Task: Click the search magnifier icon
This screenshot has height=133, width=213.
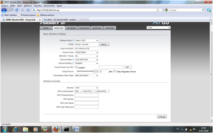Action: pyautogui.click(x=203, y=10)
